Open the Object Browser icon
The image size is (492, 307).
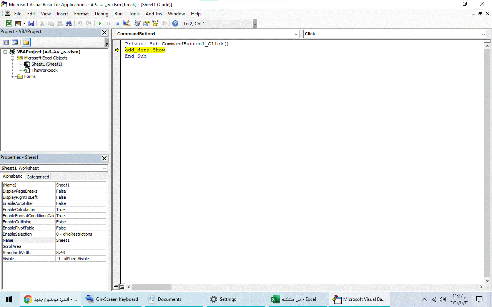155,23
